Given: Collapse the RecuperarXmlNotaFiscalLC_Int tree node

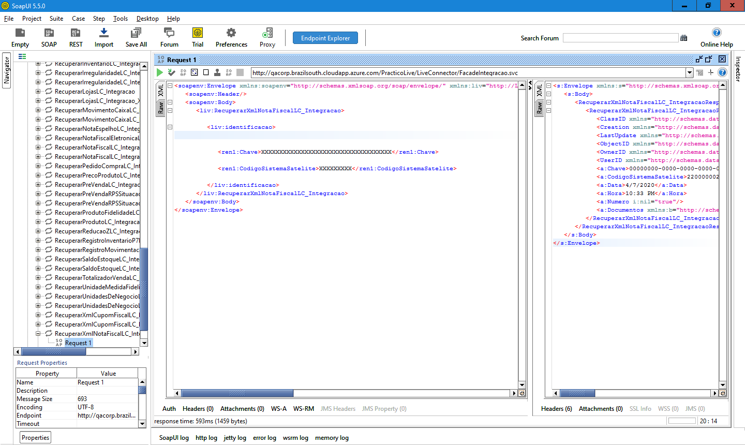Looking at the screenshot, I should coord(38,334).
